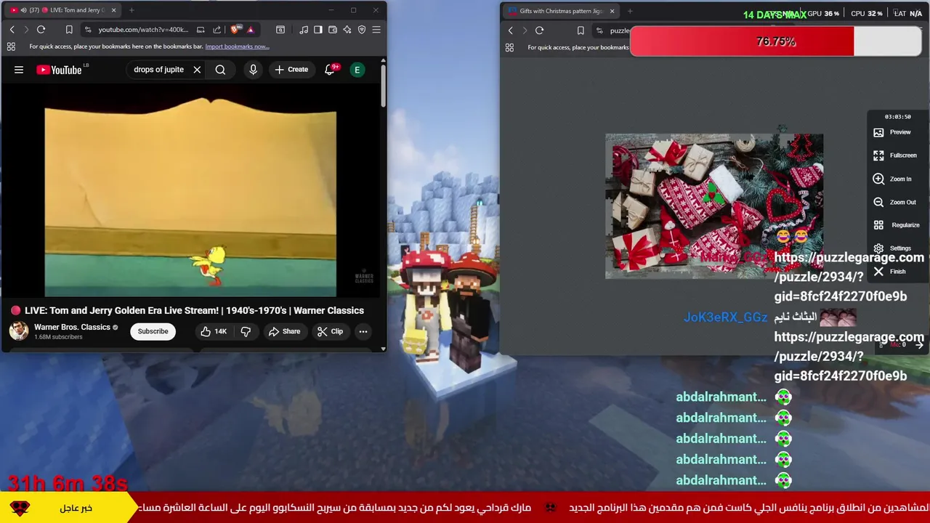Screen dimensions: 930x523
Task: Bookmark the puzzle page
Action: 581,31
